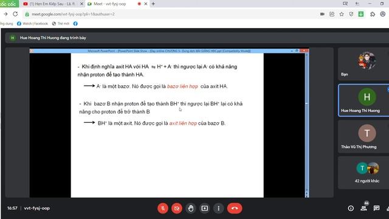
Task: Open the present now screen button
Action: 204,208
